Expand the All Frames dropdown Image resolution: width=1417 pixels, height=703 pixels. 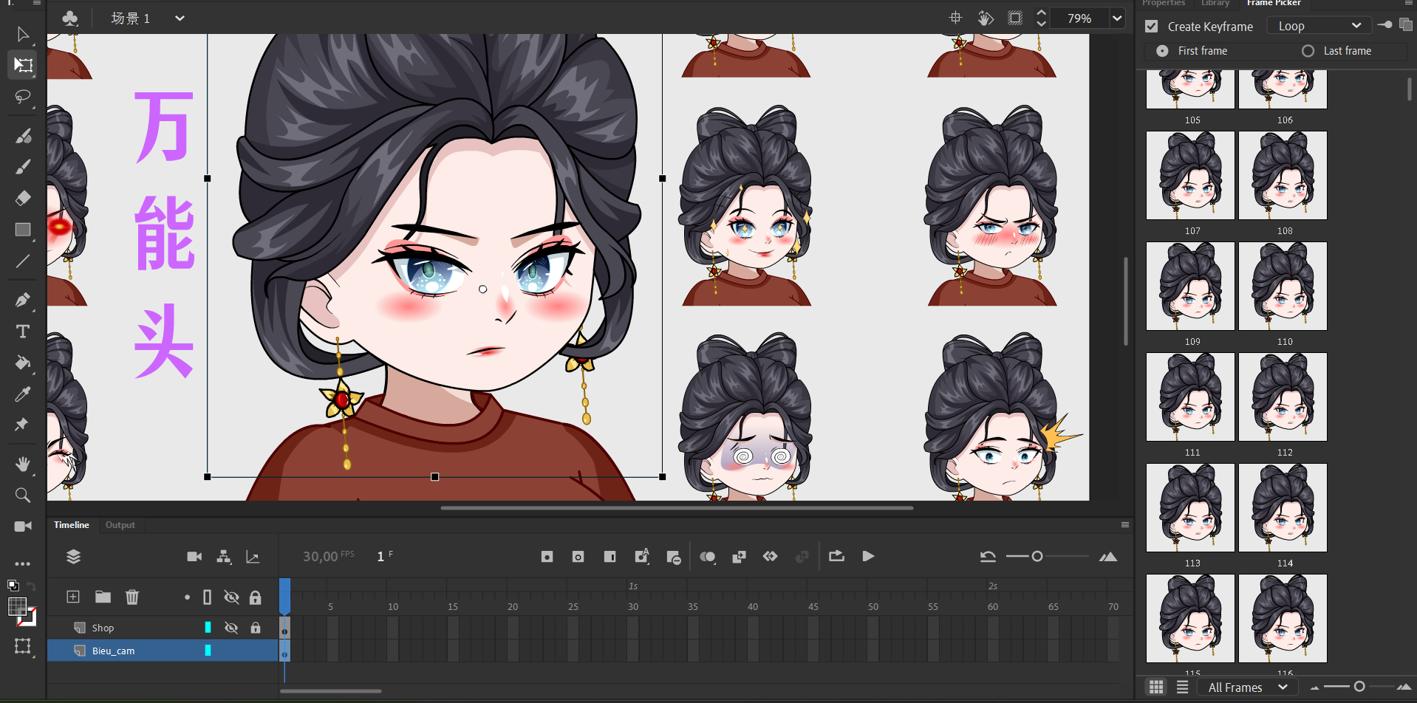(x=1248, y=687)
